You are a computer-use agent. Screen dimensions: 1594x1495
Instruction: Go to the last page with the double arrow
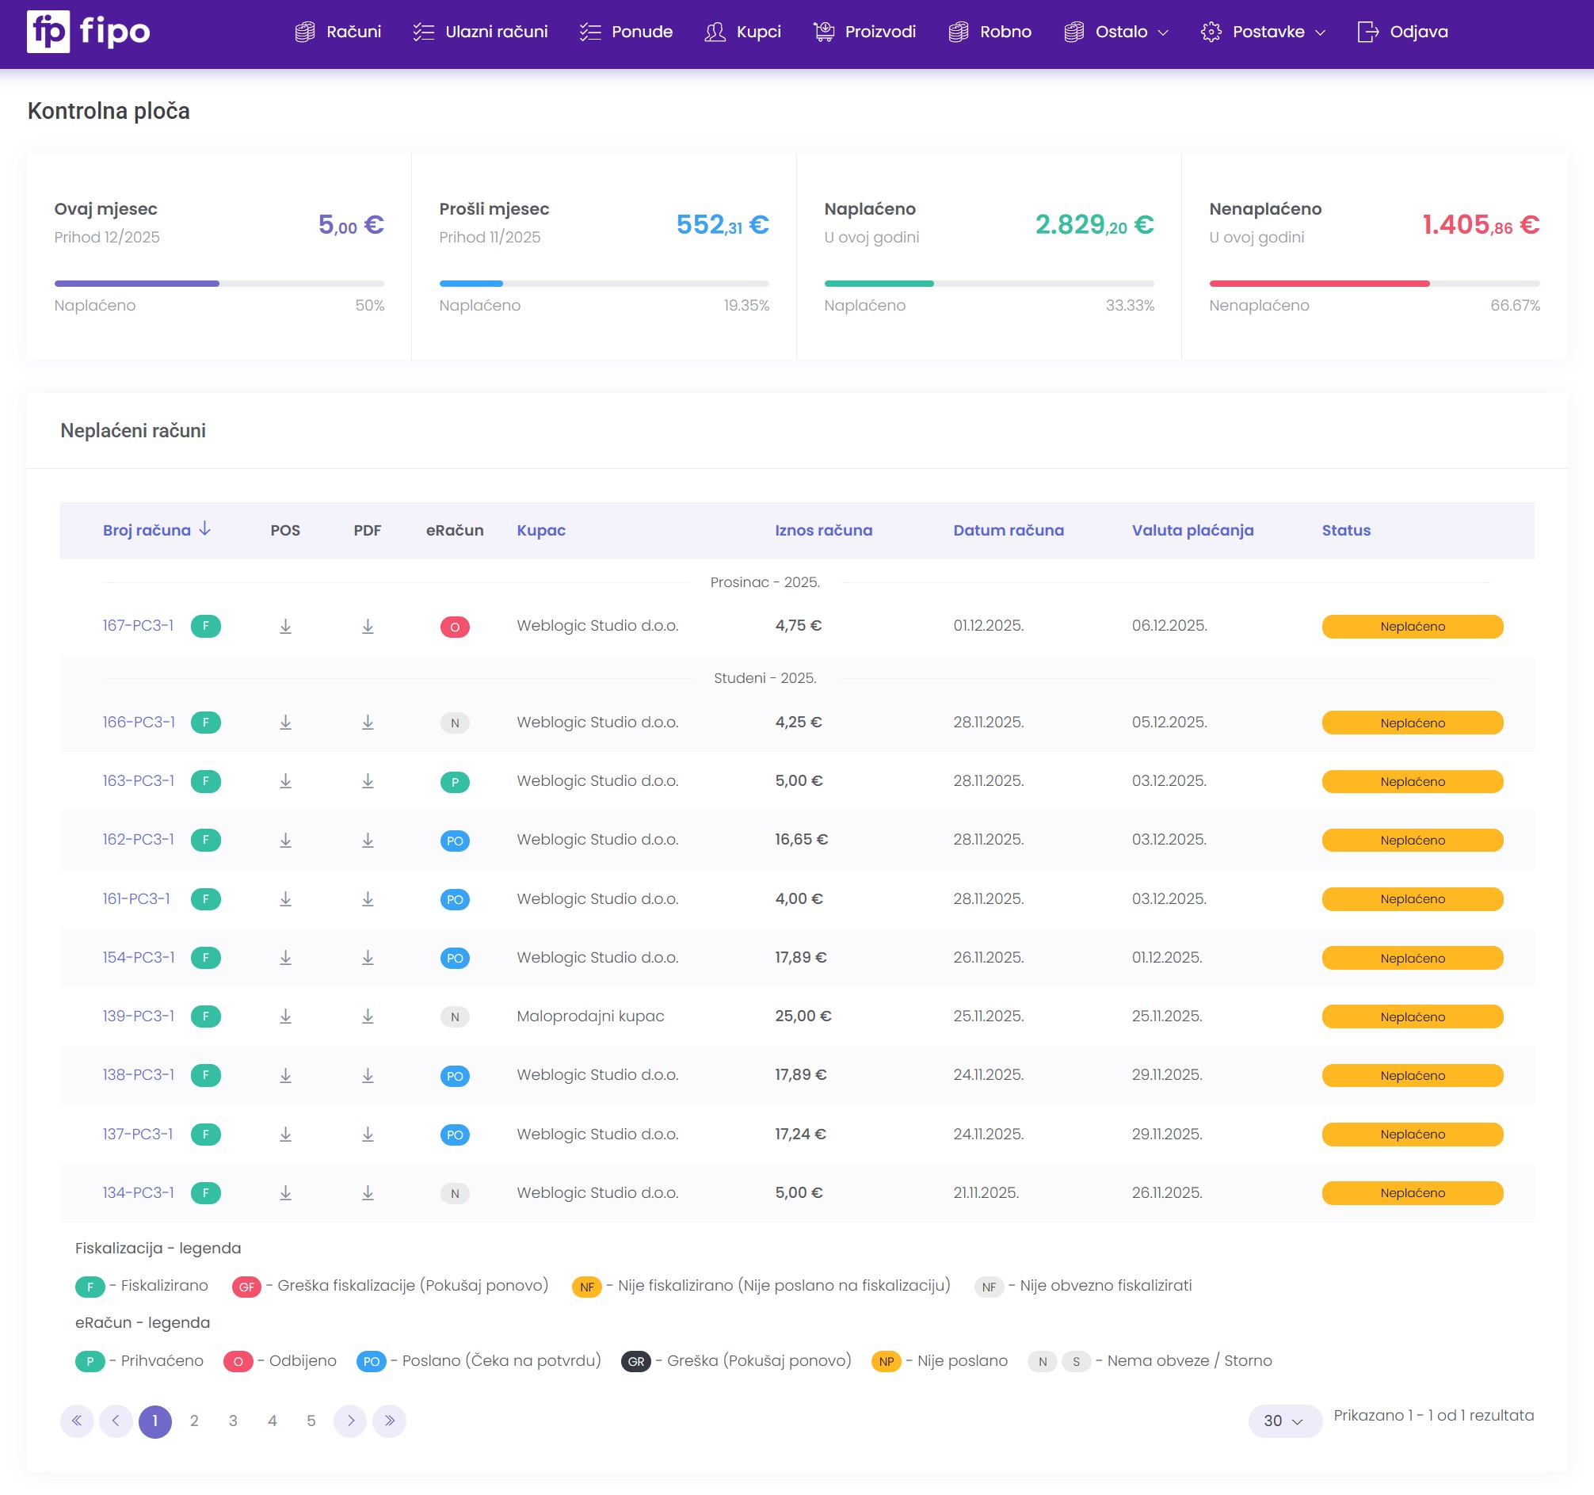(390, 1421)
